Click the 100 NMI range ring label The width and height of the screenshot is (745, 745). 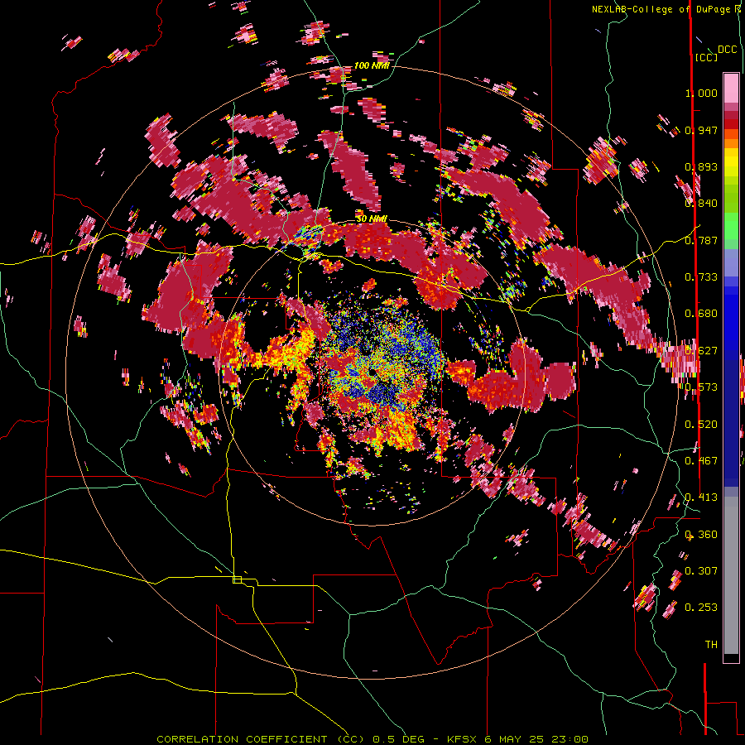(x=372, y=65)
